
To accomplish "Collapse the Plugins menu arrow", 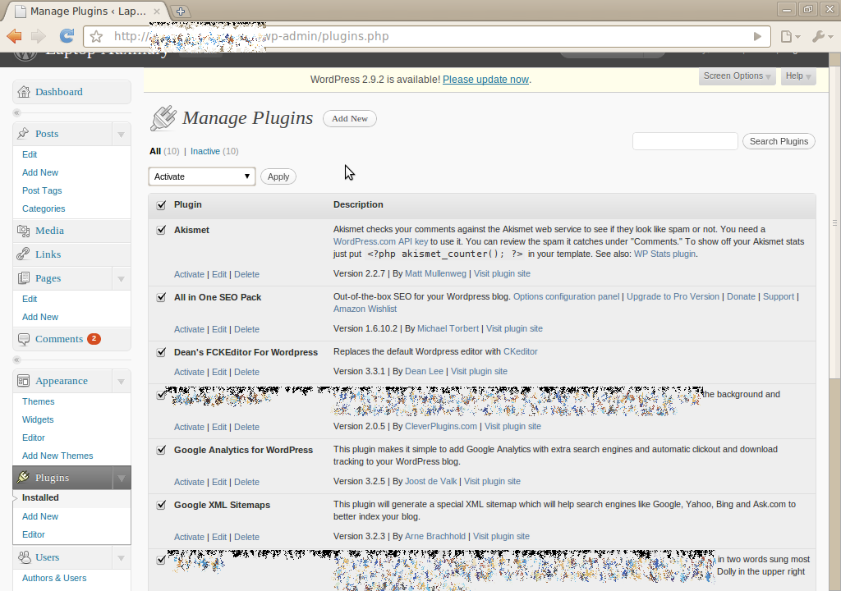I will (122, 478).
